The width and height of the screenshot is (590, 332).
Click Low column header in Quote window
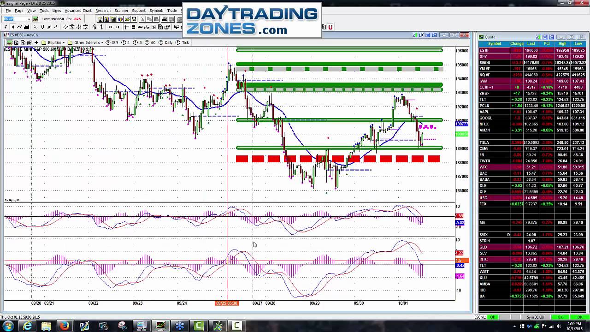click(578, 44)
